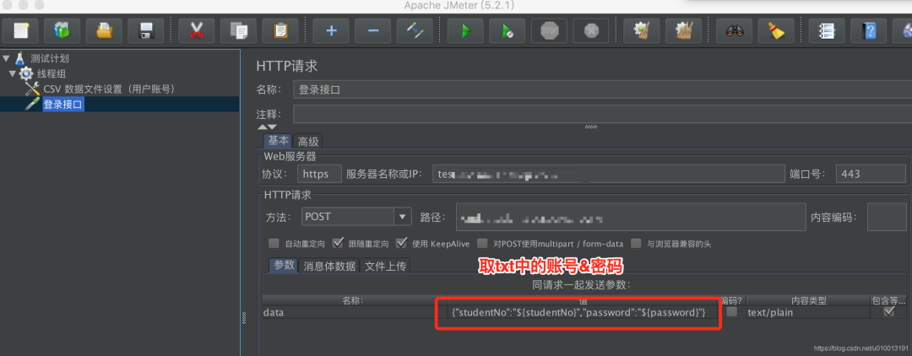Switch to the 高级 tab
Image resolution: width=912 pixels, height=356 pixels.
(x=308, y=141)
